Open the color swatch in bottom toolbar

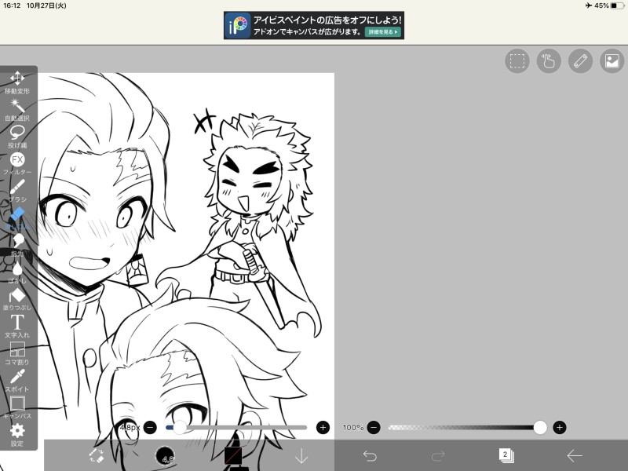tap(232, 456)
